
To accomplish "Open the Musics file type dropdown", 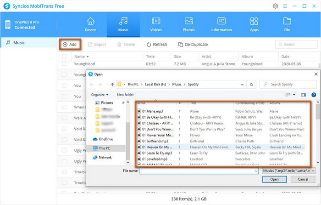I will point(288,171).
